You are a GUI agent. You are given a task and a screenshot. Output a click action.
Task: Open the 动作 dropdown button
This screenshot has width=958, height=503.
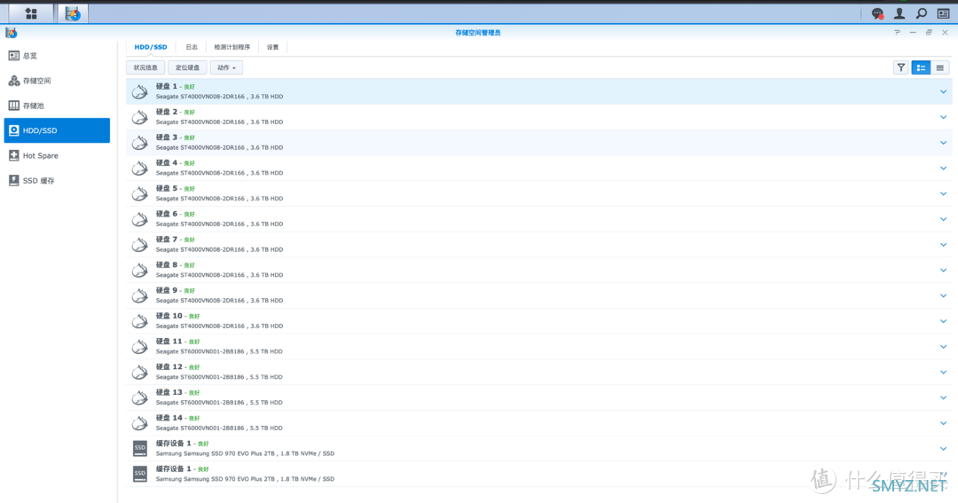(227, 67)
